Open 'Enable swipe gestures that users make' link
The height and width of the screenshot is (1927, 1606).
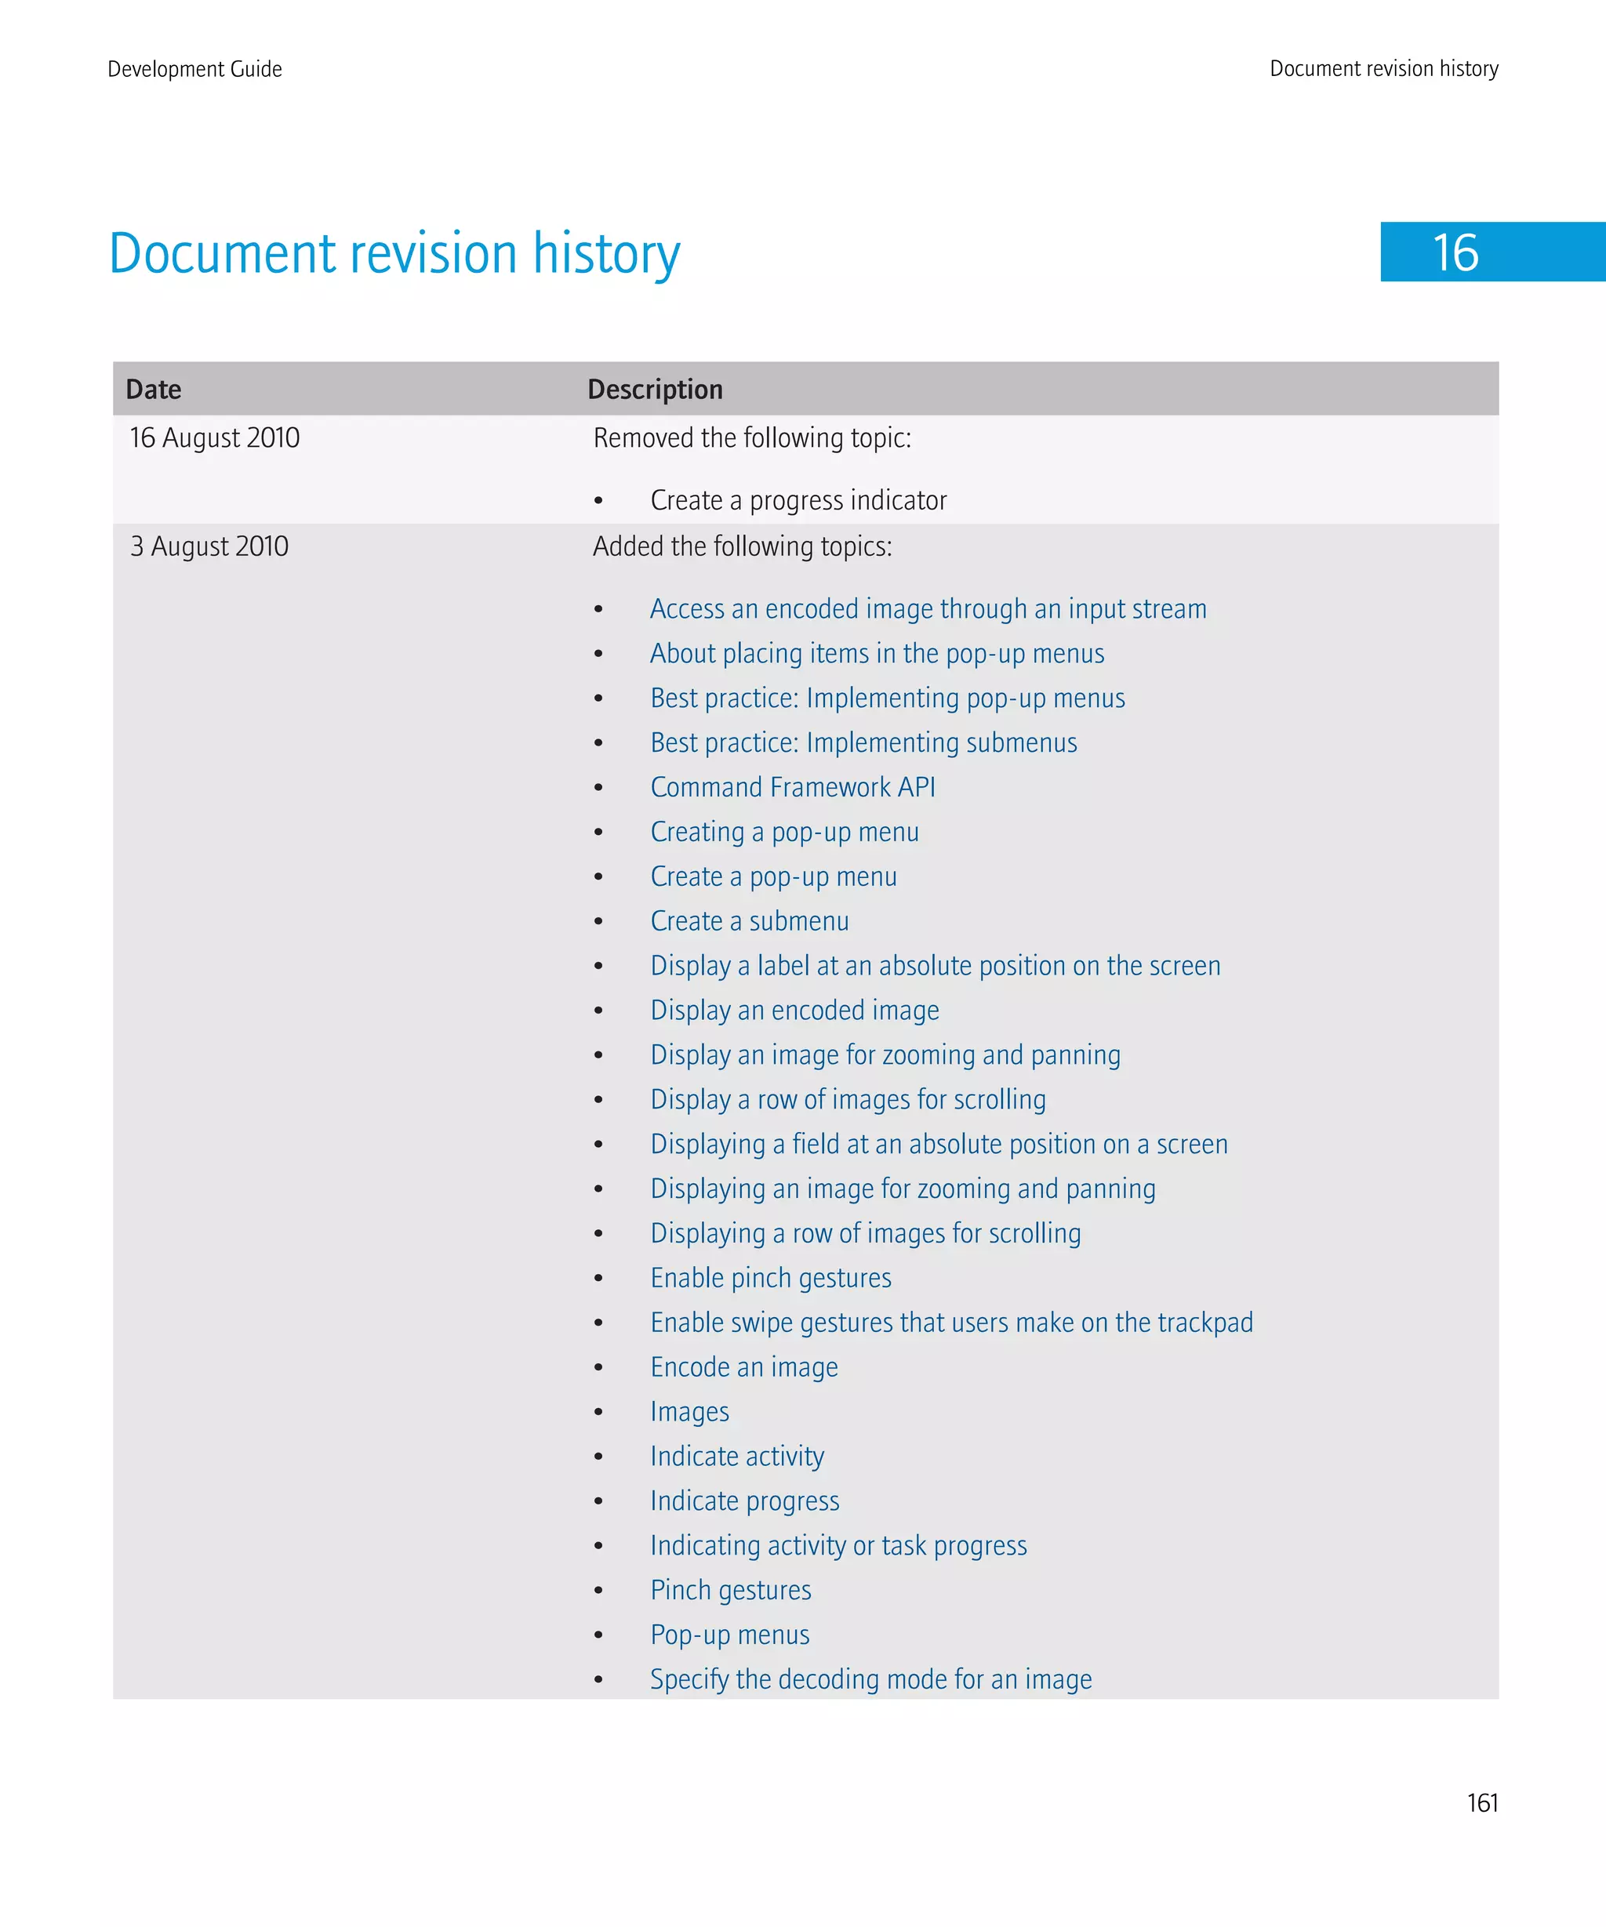click(952, 1323)
